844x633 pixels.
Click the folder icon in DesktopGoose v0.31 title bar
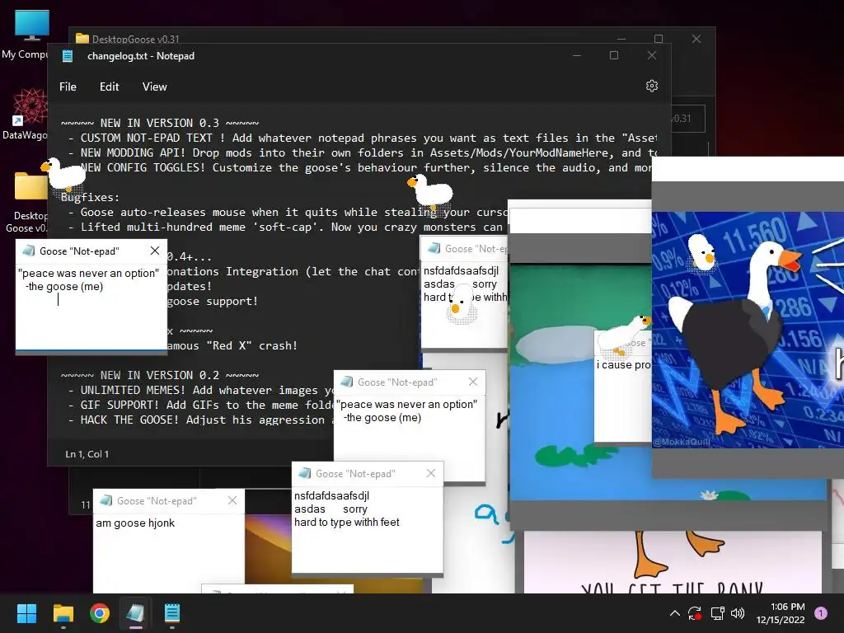click(82, 38)
